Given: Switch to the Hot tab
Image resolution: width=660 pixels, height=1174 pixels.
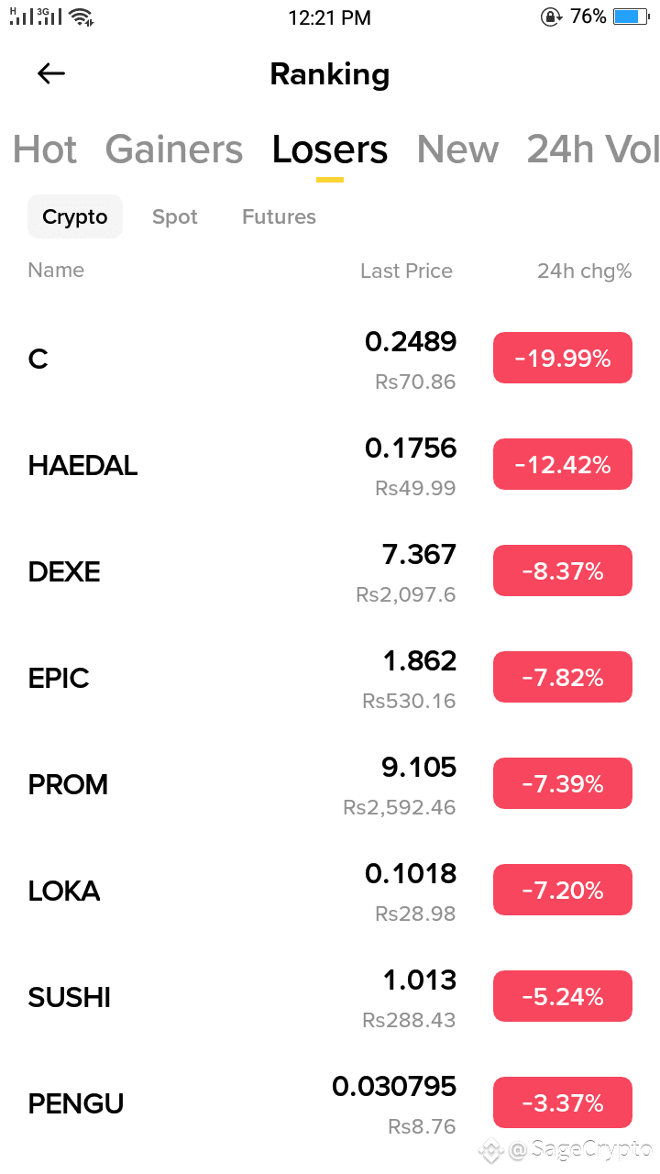Looking at the screenshot, I should point(45,150).
